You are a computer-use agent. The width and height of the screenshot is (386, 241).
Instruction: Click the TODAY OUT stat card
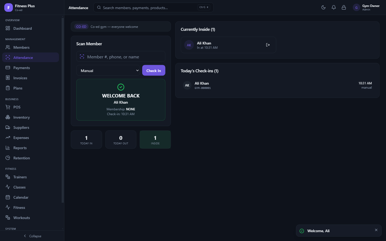121,140
